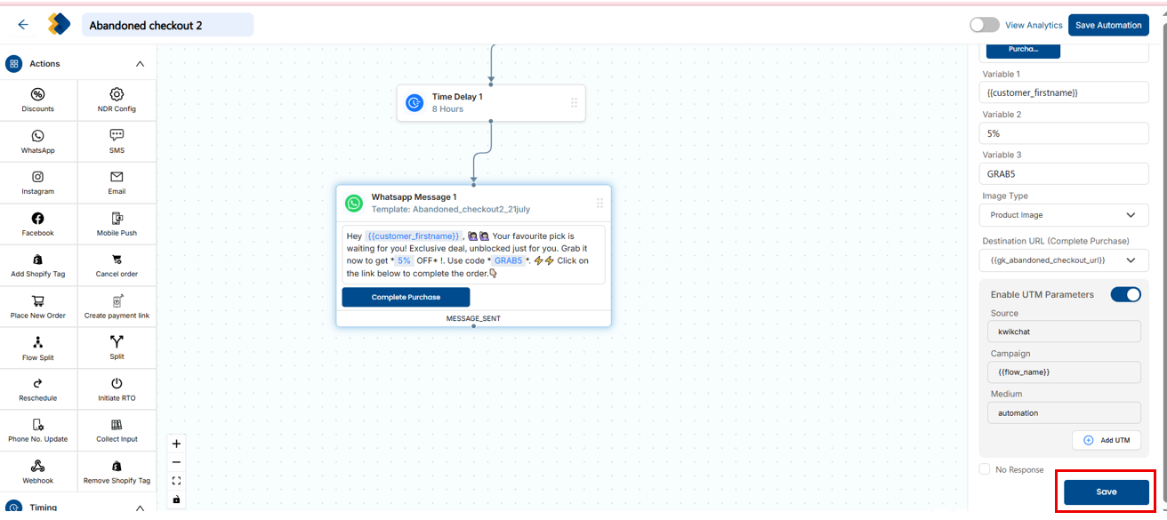This screenshot has height=520, width=1167.
Task: Collapse the Timing section chevron
Action: point(140,508)
